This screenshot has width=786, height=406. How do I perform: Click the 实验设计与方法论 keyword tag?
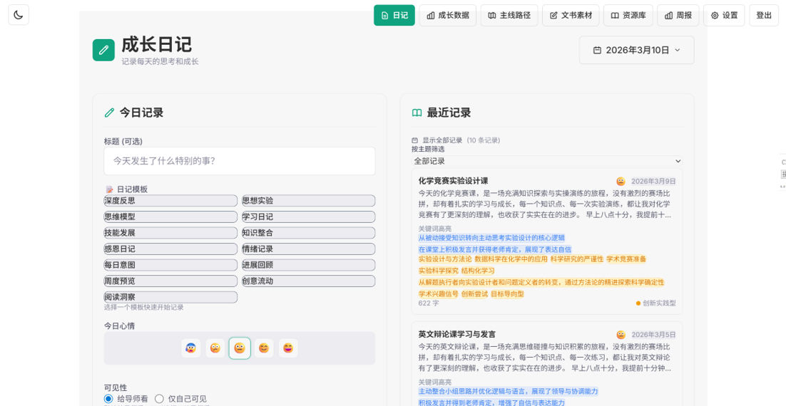click(x=445, y=259)
